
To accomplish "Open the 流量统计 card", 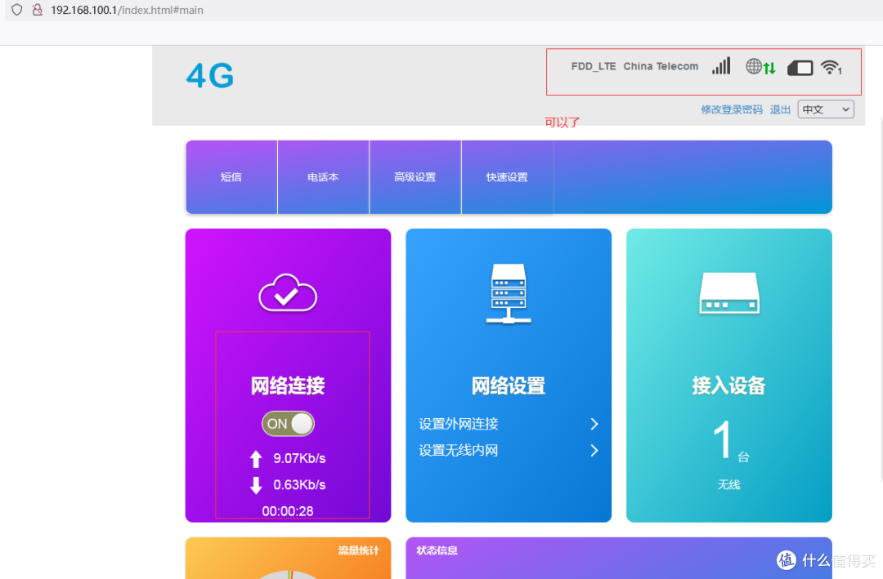I will pos(288,559).
